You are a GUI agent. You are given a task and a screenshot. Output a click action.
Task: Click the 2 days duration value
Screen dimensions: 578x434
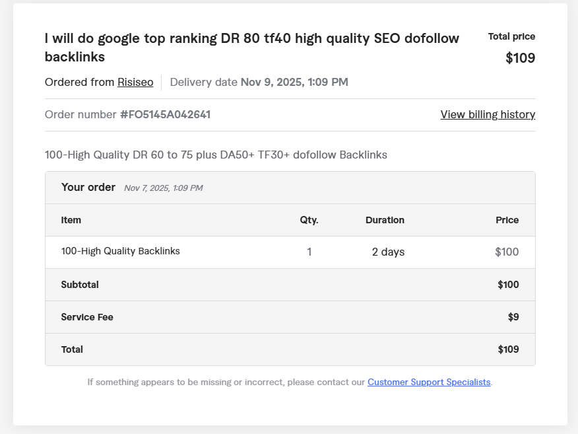click(388, 252)
